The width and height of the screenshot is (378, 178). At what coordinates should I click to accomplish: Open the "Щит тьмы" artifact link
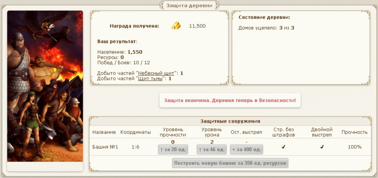150,79
